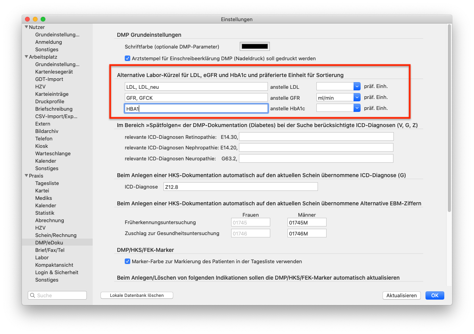The image size is (474, 334).
Task: Select Tagesliste under Praxis
Action: [47, 183]
